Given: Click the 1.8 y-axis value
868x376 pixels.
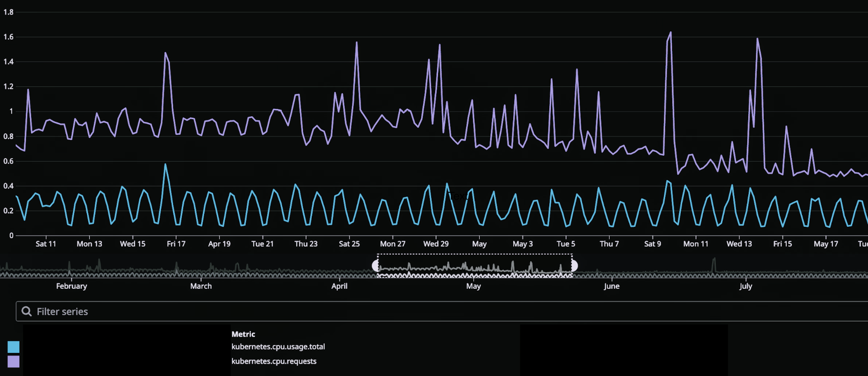Looking at the screenshot, I should tap(8, 12).
